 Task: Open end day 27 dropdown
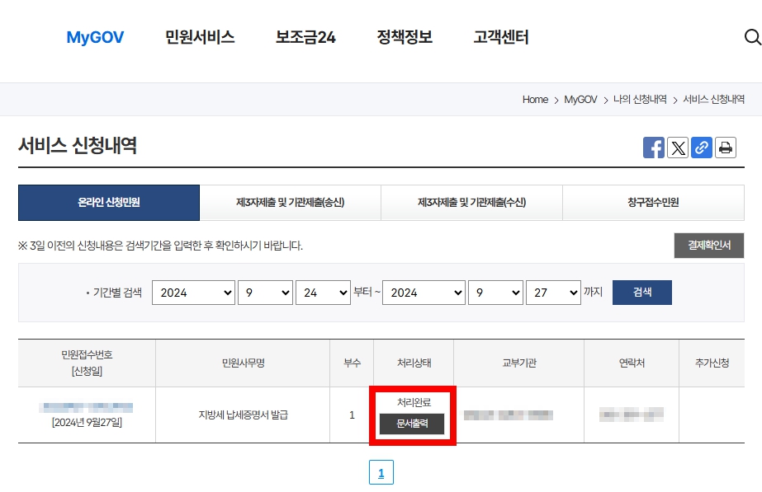point(553,293)
